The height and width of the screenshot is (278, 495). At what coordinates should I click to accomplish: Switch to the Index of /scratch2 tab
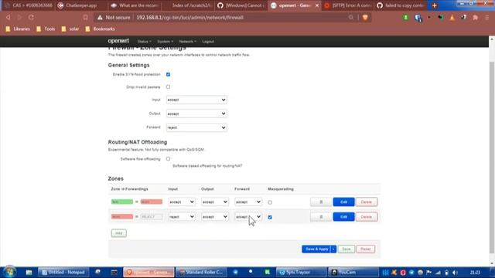(188, 5)
